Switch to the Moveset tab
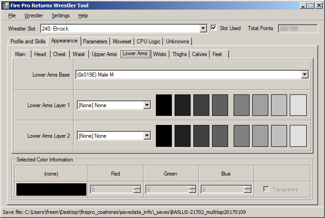Viewport: 325px width, 218px height. click(x=122, y=42)
